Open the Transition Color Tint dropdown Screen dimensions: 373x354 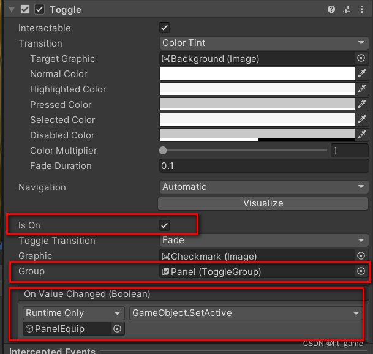264,43
